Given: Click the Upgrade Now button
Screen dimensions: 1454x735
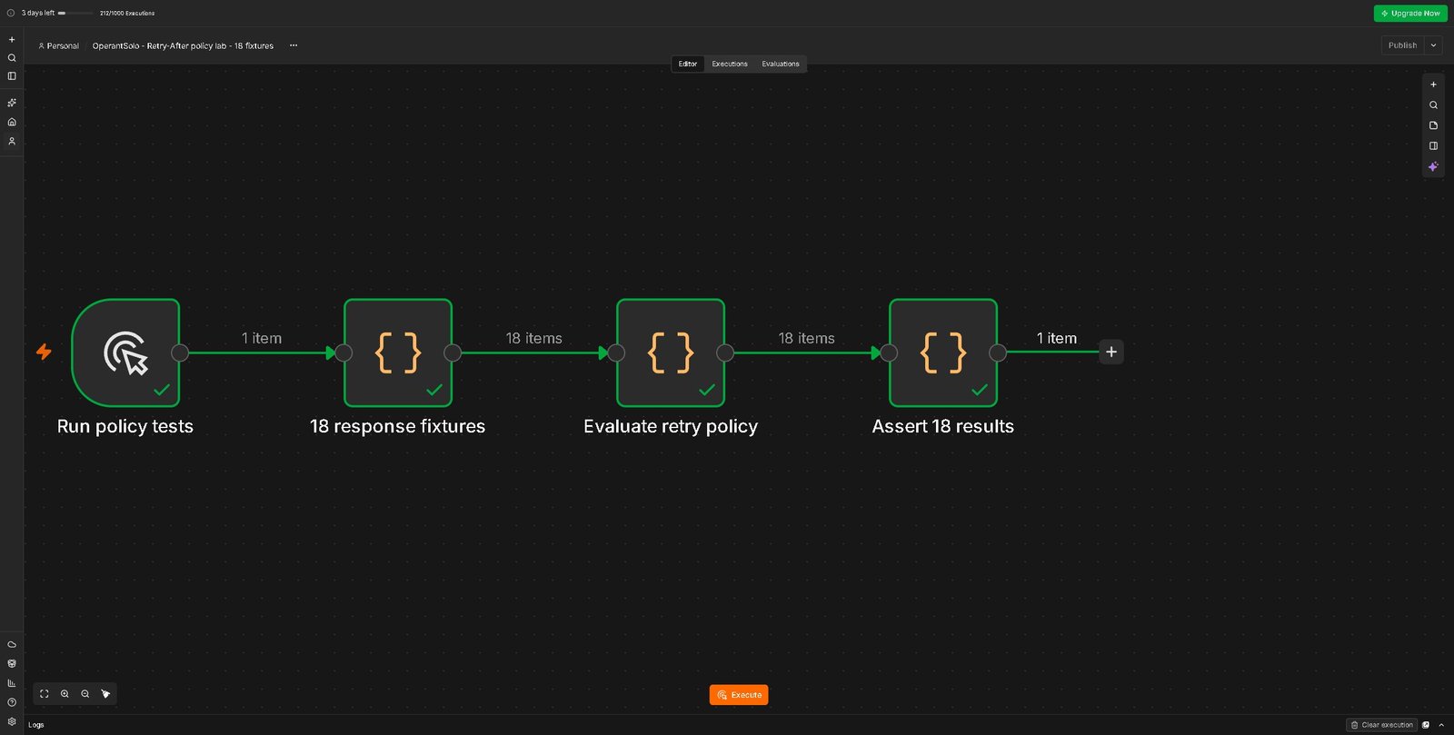Looking at the screenshot, I should [x=1410, y=13].
